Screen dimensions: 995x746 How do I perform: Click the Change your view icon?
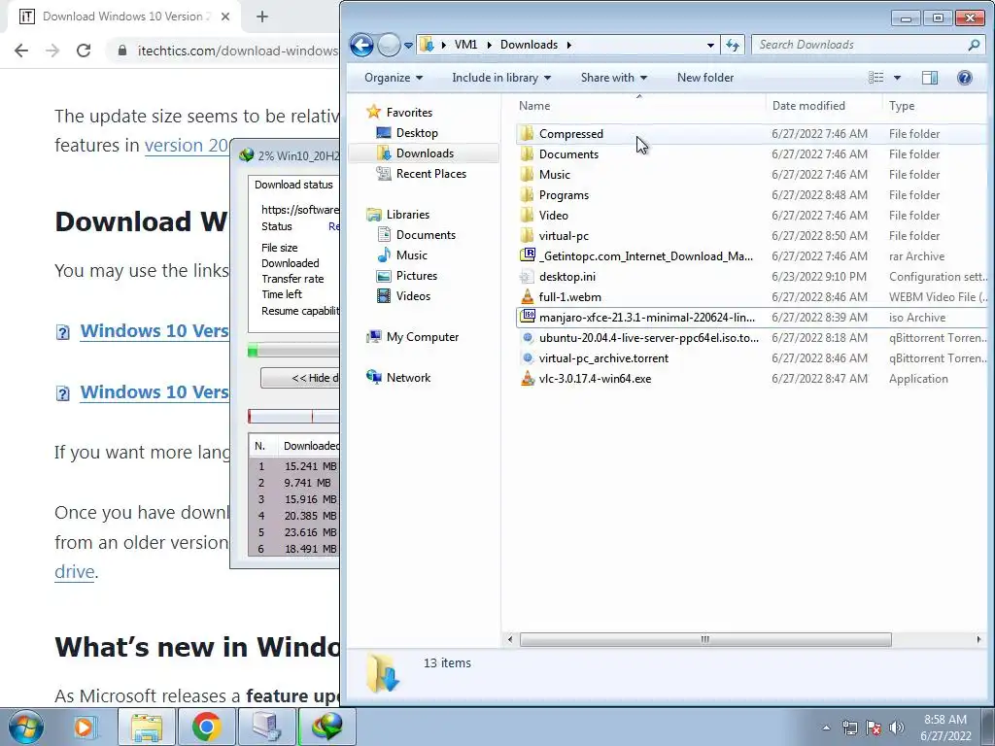(876, 78)
